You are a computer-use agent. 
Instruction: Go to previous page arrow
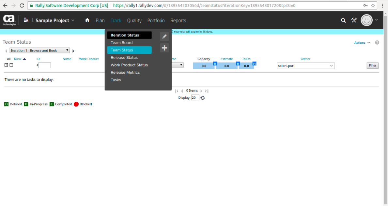click(182, 91)
